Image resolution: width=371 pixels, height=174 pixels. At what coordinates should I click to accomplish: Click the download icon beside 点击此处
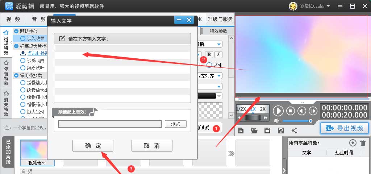click(23, 53)
